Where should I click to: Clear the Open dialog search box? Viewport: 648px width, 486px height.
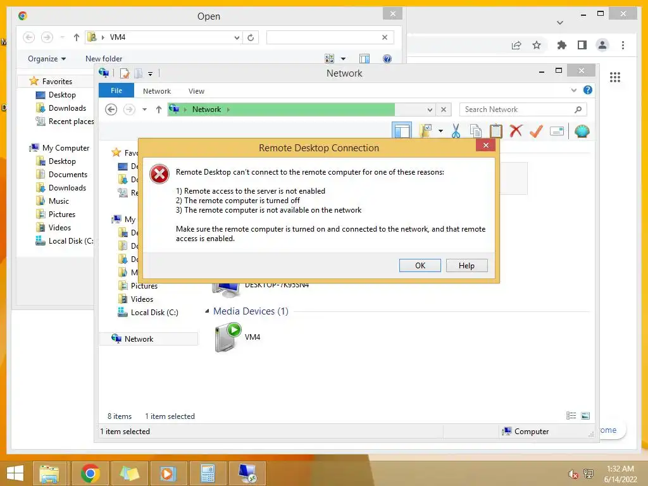click(x=385, y=37)
